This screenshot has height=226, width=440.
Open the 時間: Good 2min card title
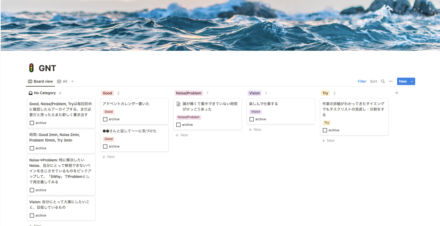point(55,138)
